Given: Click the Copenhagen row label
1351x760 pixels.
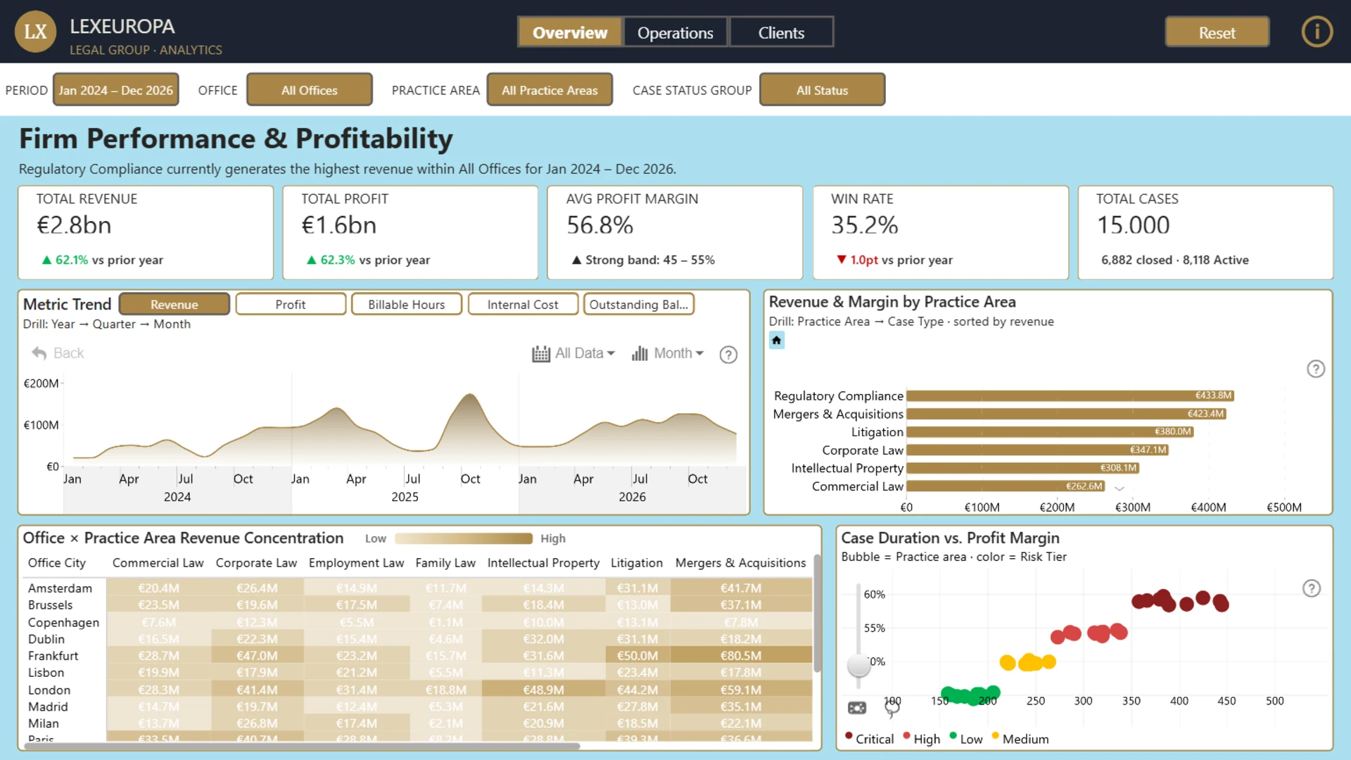Looking at the screenshot, I should tap(63, 623).
